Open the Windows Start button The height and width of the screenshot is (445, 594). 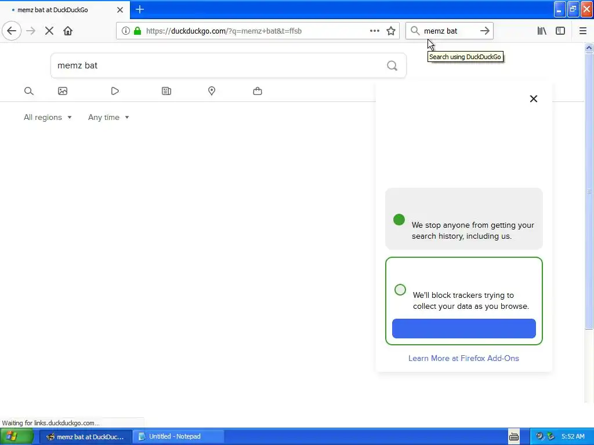(x=17, y=437)
